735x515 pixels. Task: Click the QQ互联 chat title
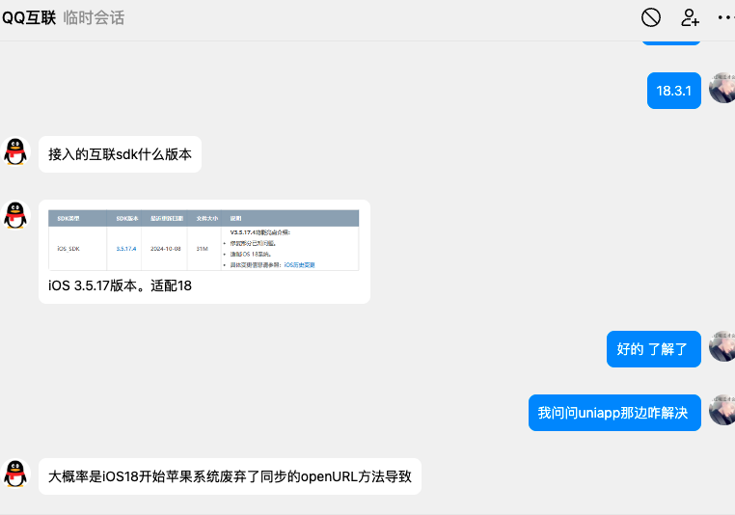(x=29, y=17)
